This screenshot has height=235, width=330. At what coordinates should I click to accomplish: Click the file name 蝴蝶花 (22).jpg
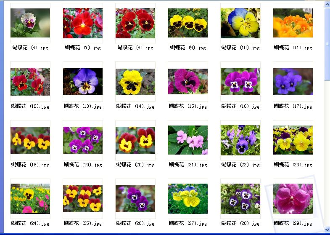click(x=240, y=165)
